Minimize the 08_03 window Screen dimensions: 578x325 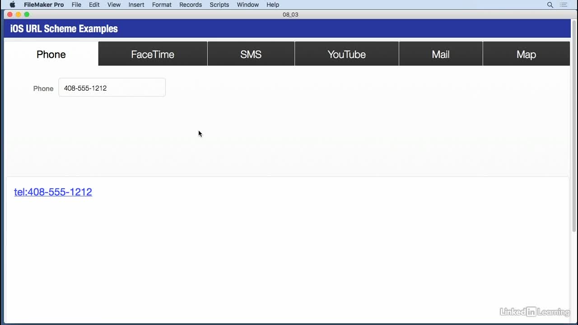19,14
